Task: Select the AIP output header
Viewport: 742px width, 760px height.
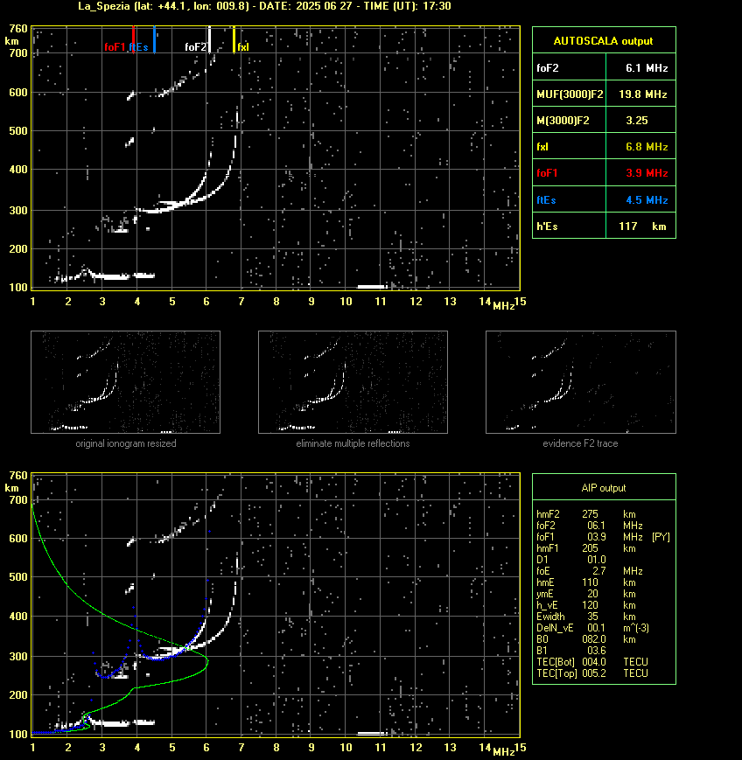Action: (x=603, y=488)
